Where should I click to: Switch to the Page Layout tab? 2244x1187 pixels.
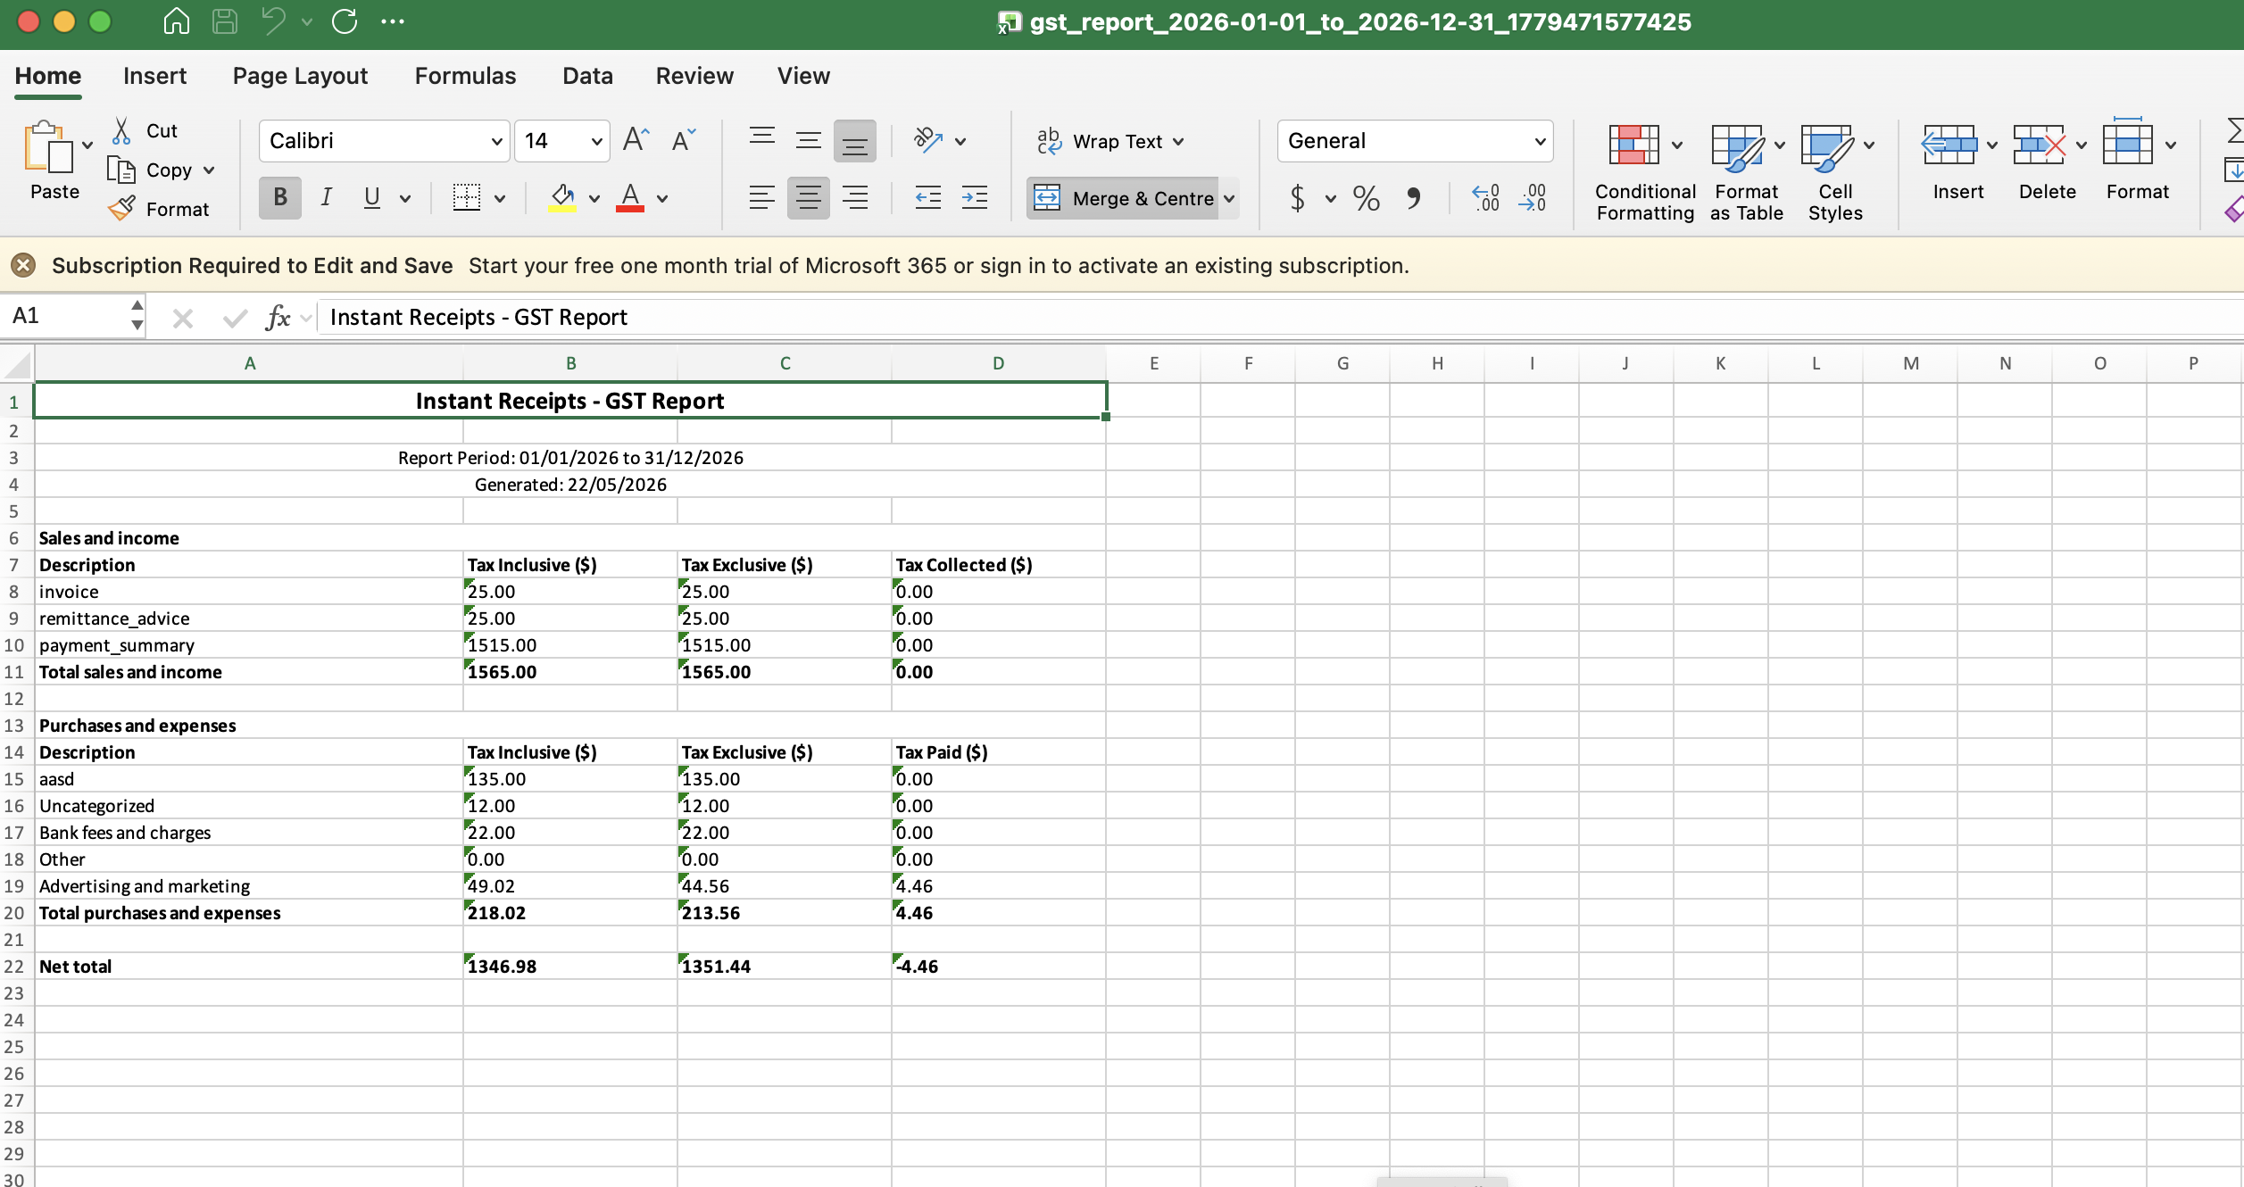coord(300,76)
